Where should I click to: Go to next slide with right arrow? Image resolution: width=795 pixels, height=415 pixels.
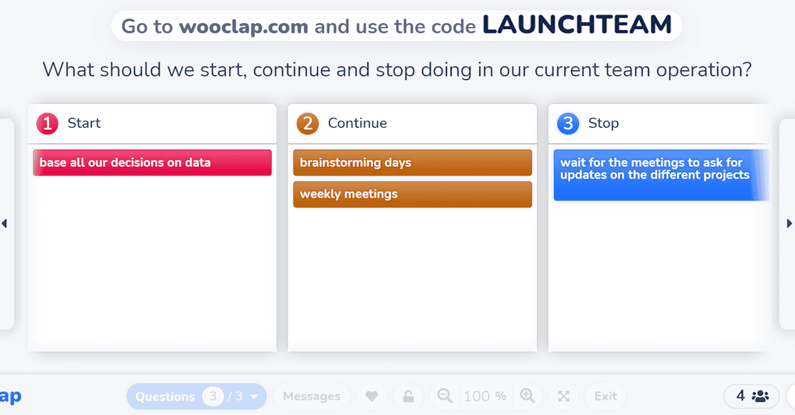789,224
